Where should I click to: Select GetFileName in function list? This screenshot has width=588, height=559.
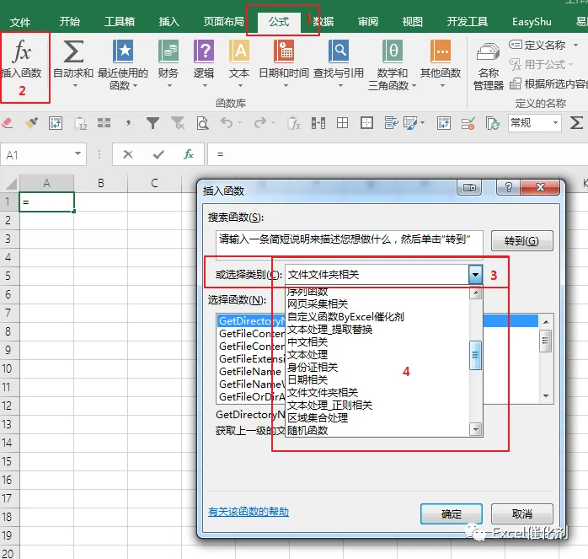pyautogui.click(x=250, y=371)
